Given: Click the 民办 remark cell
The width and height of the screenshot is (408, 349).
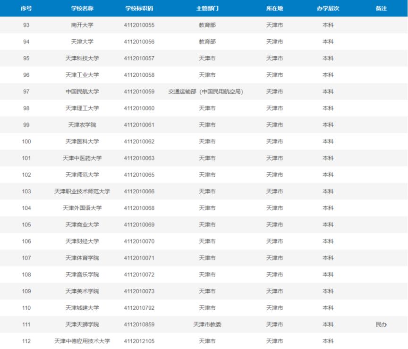Looking at the screenshot, I should pyautogui.click(x=381, y=324).
